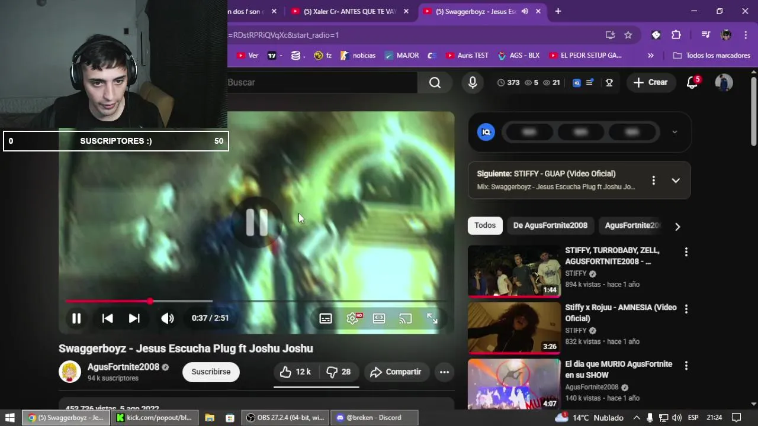Dislike the video with 28 thumbs down

point(339,372)
